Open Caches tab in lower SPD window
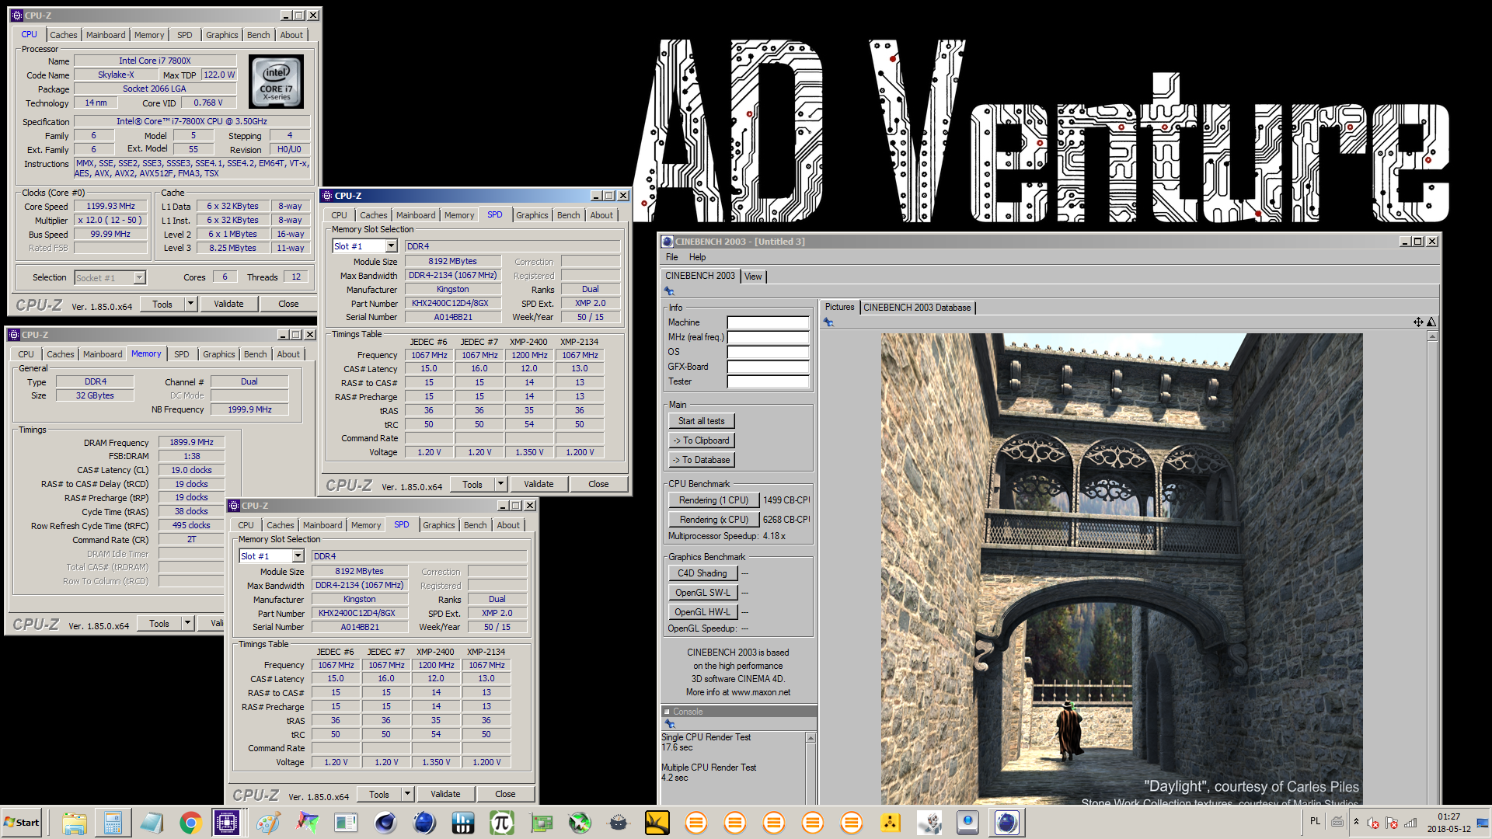The image size is (1492, 839). click(280, 525)
